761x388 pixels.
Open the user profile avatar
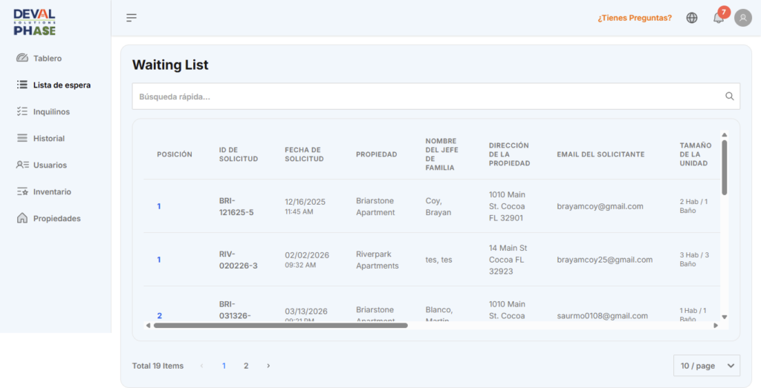click(742, 18)
